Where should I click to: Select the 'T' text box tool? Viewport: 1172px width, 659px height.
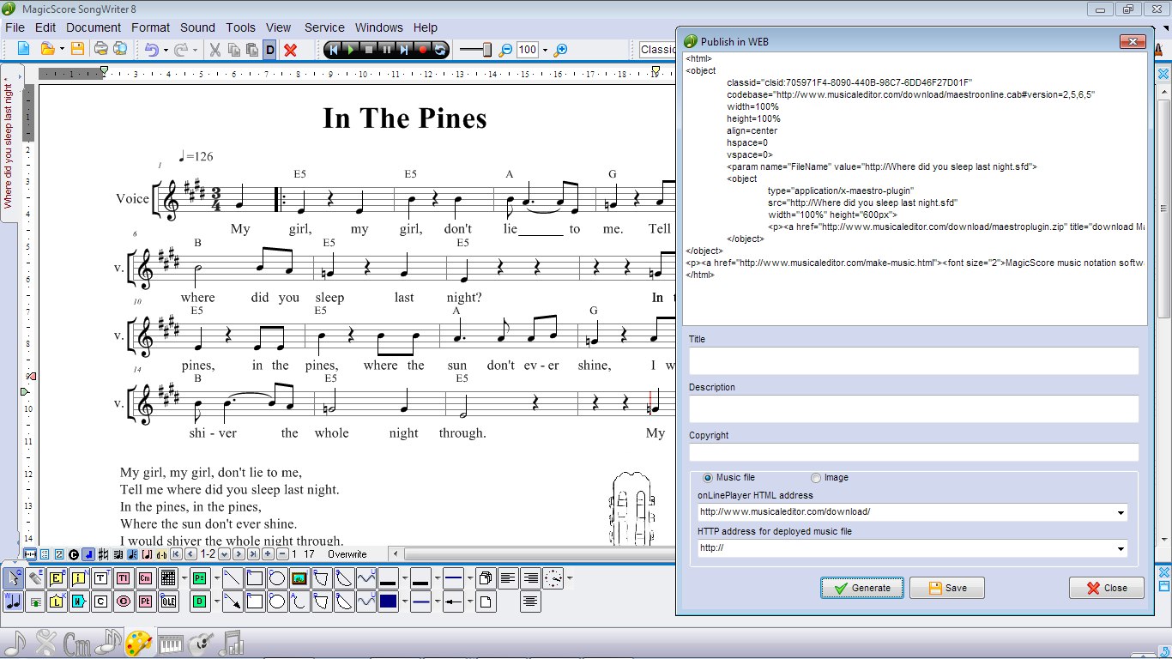100,578
